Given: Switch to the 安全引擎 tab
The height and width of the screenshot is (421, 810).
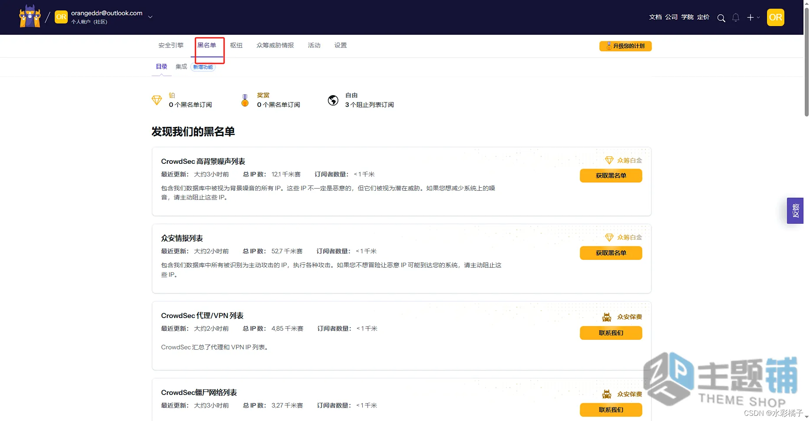Looking at the screenshot, I should point(171,45).
